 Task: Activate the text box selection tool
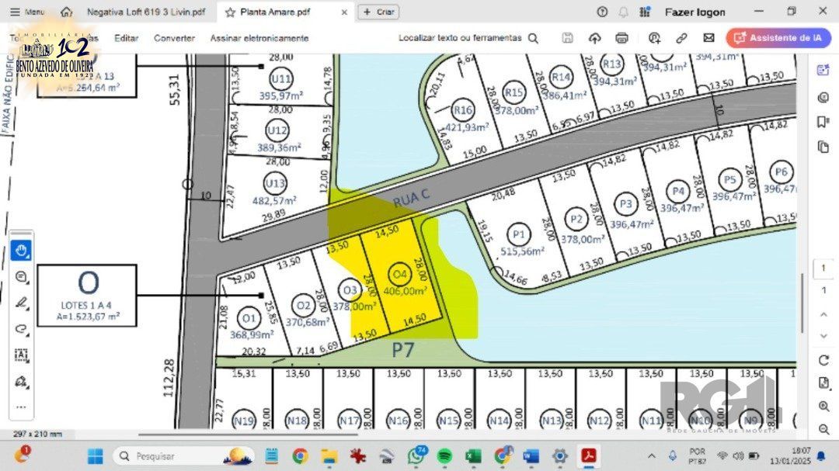21,355
